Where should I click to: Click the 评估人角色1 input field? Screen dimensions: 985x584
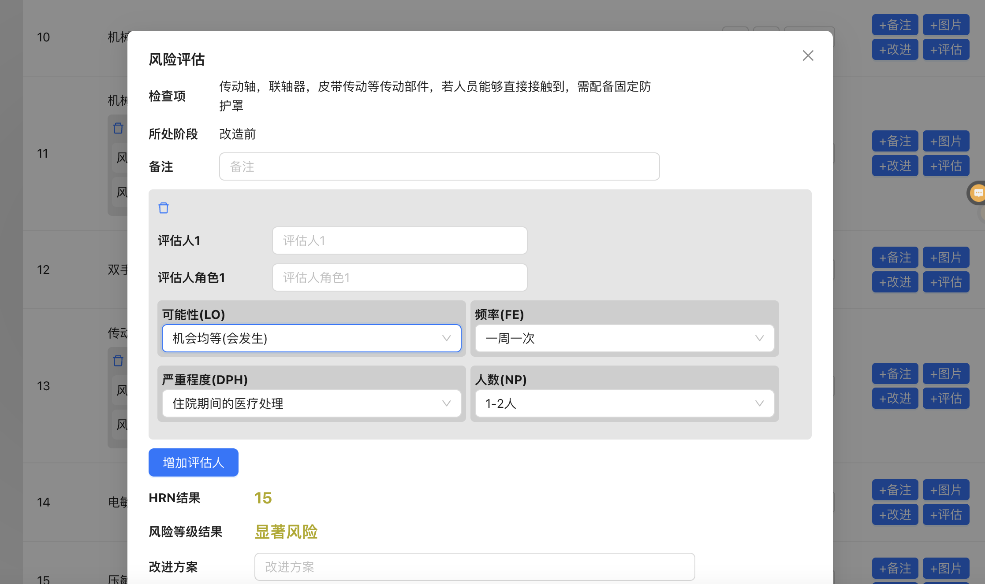click(399, 277)
